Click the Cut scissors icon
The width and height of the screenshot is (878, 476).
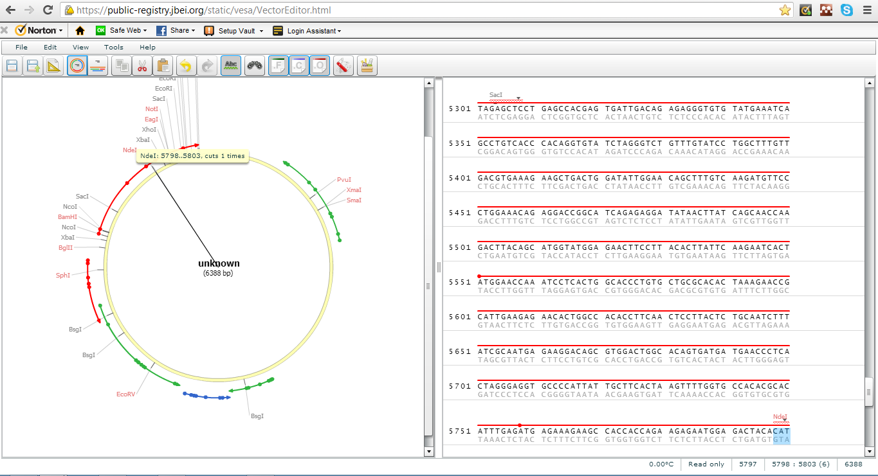pos(142,66)
